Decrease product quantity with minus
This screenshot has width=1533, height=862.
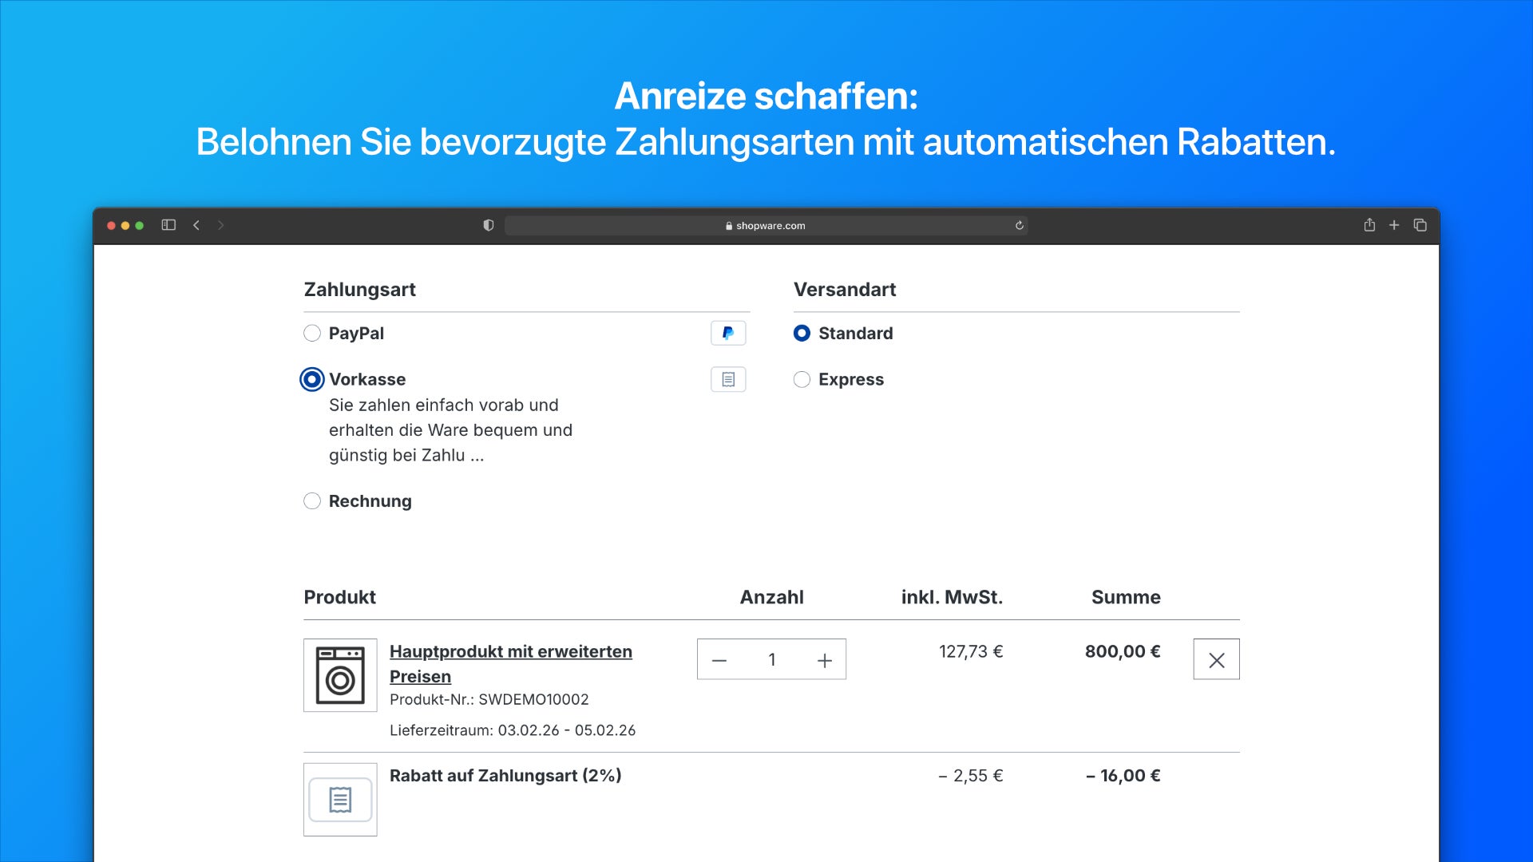click(x=719, y=659)
